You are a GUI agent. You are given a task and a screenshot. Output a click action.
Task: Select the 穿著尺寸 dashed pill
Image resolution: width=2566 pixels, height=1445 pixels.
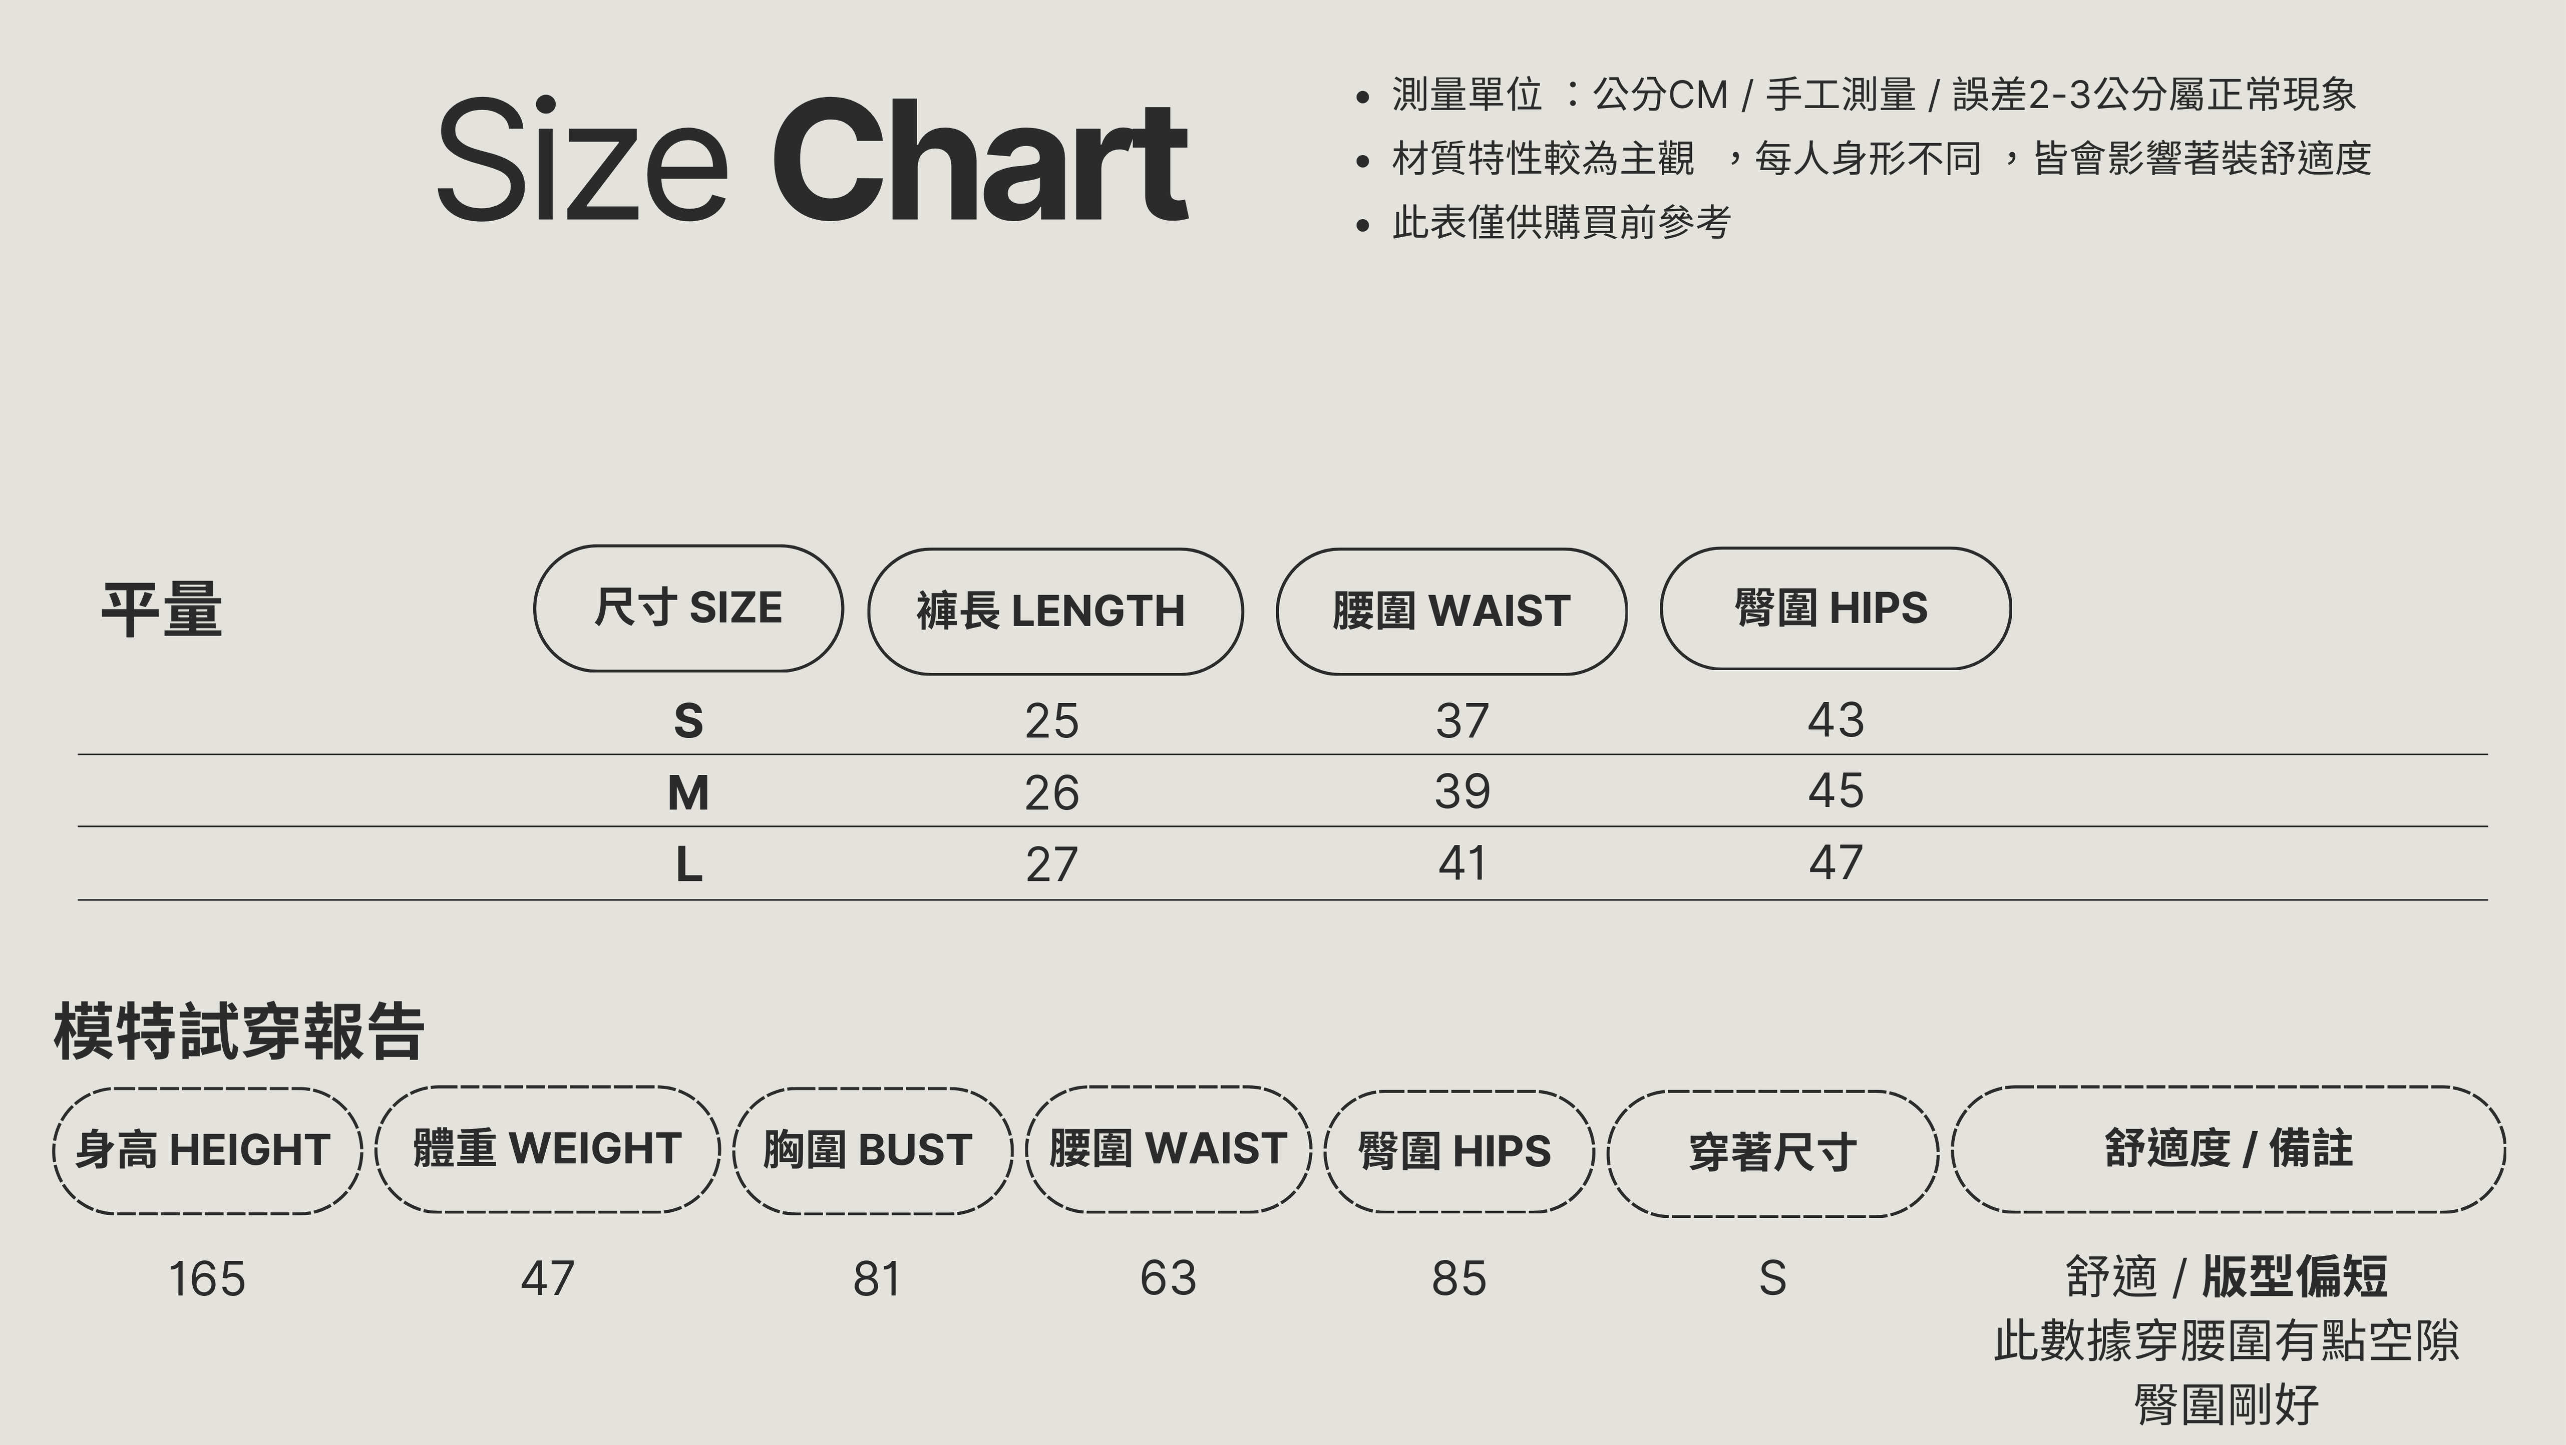[1772, 1152]
